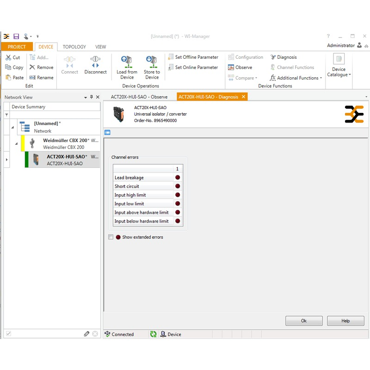Open the Observe function
The image size is (370, 370).
pos(240,68)
